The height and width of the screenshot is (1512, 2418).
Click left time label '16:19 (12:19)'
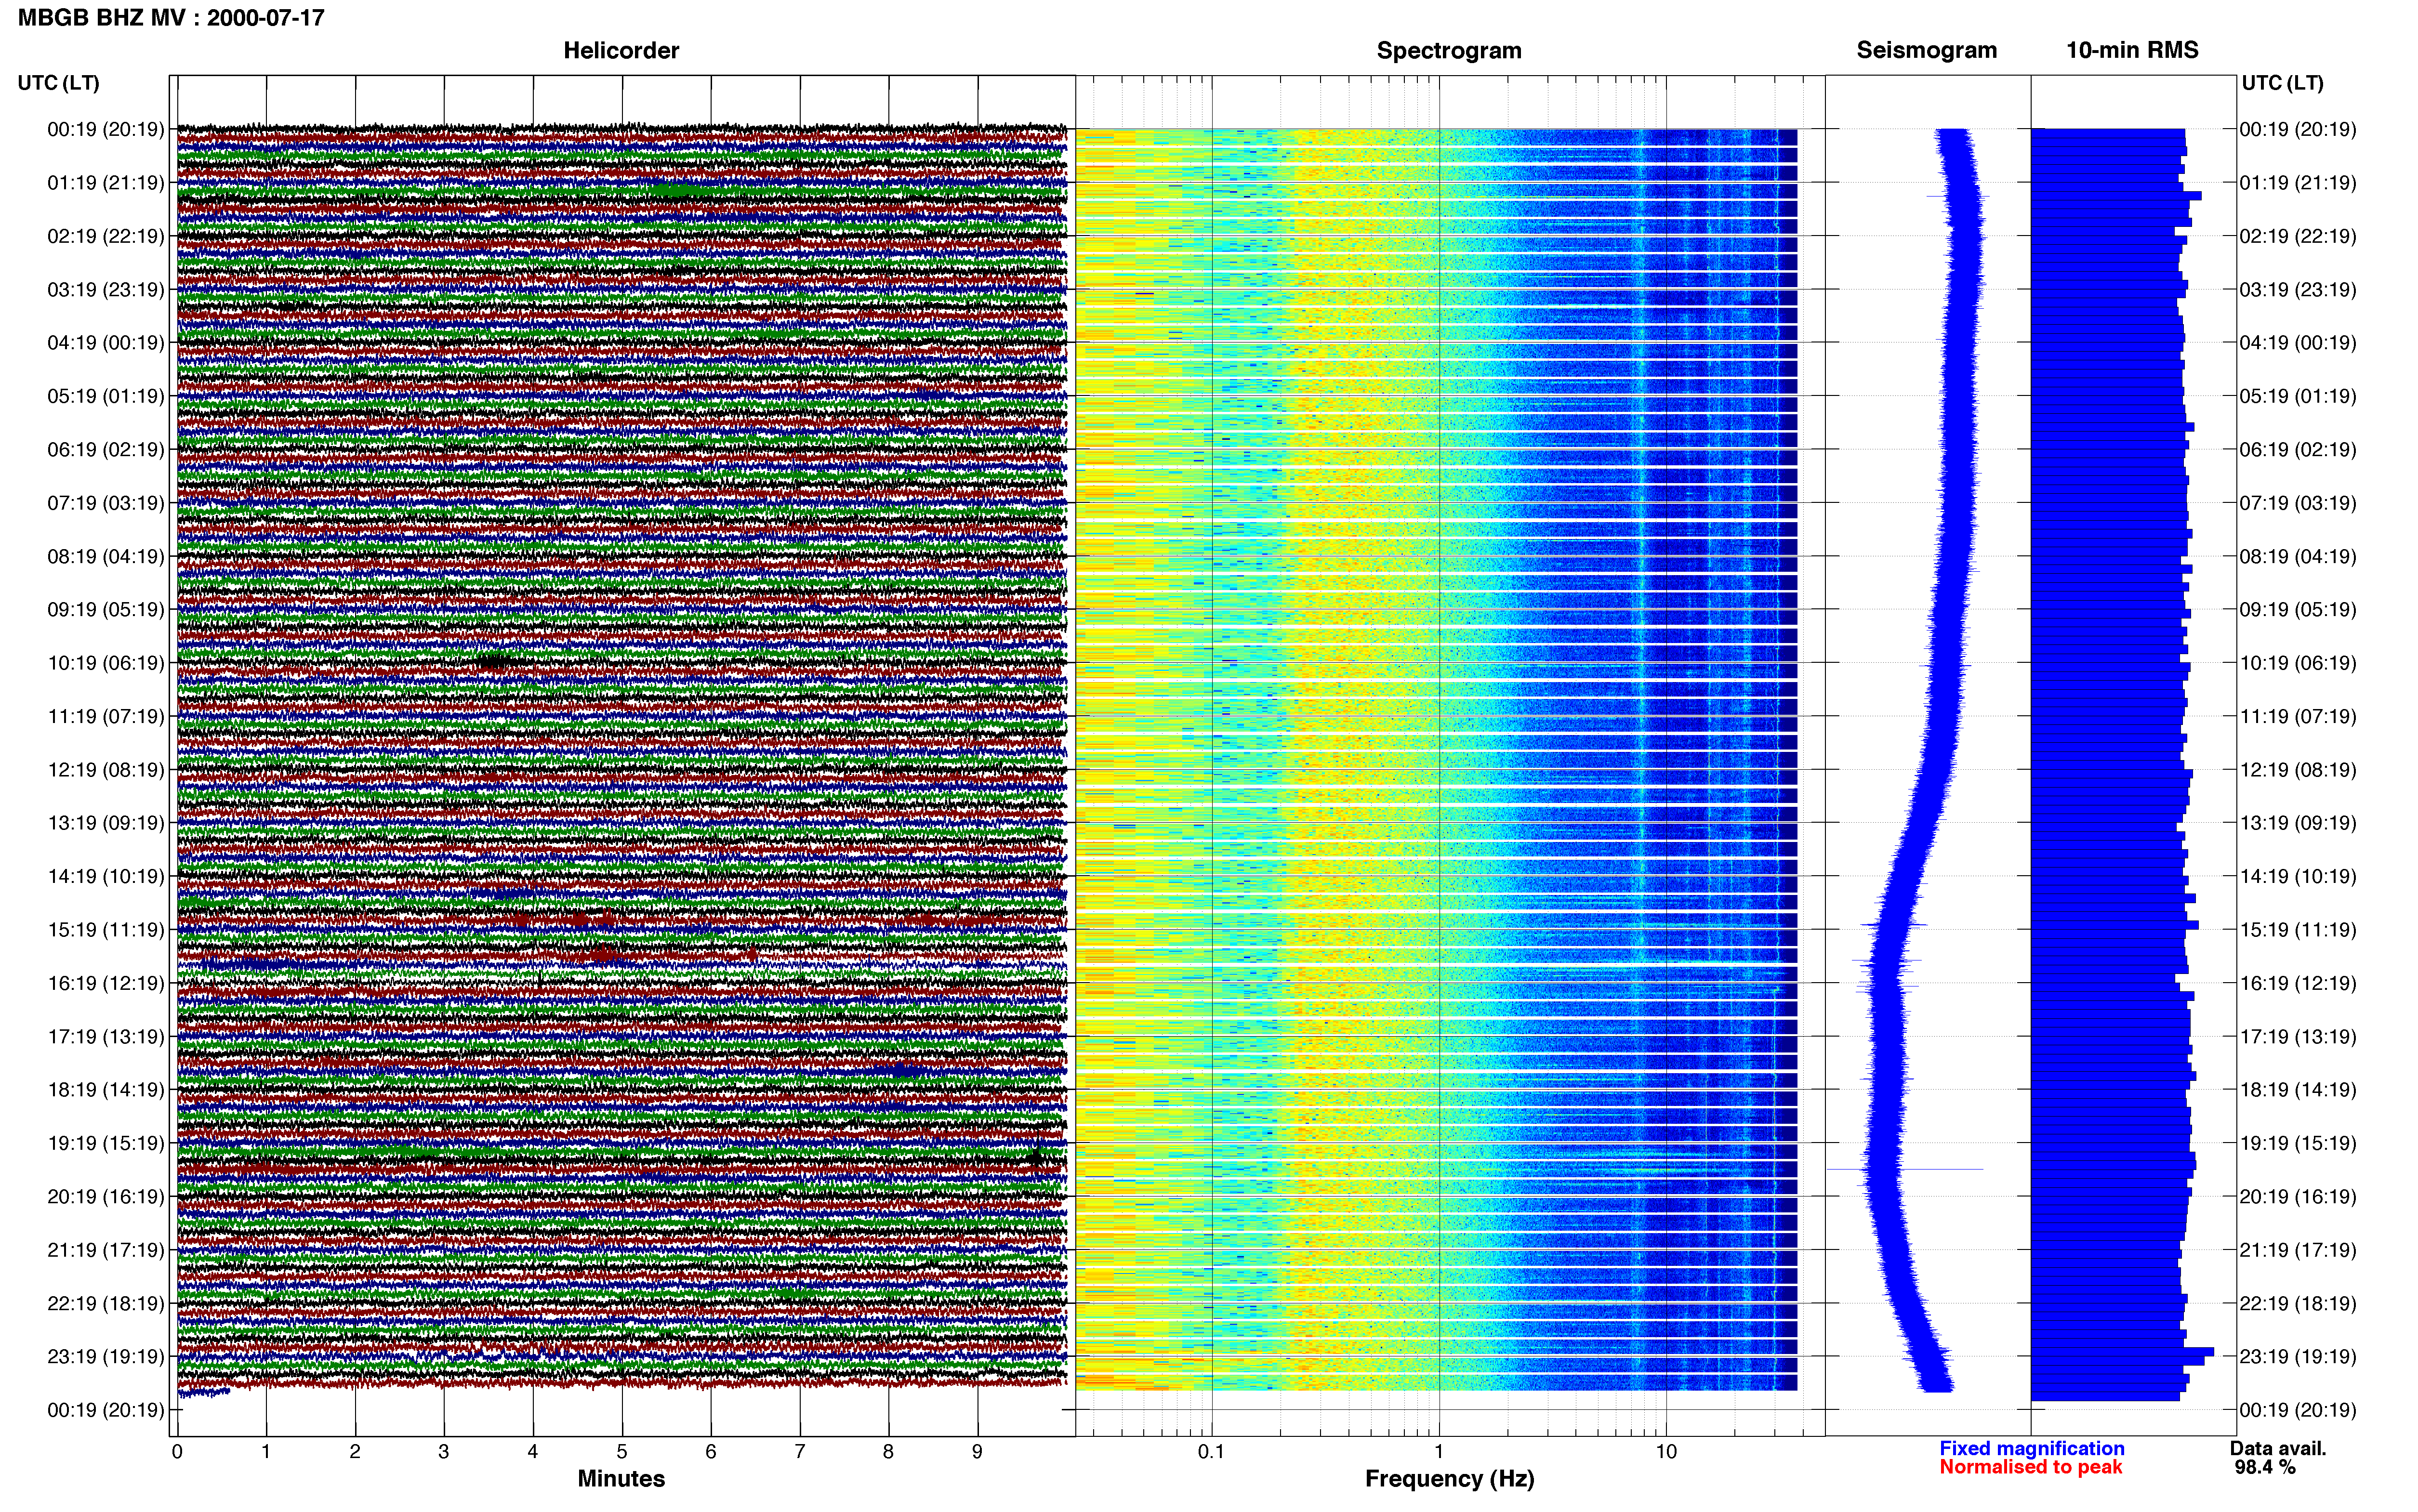pyautogui.click(x=105, y=983)
